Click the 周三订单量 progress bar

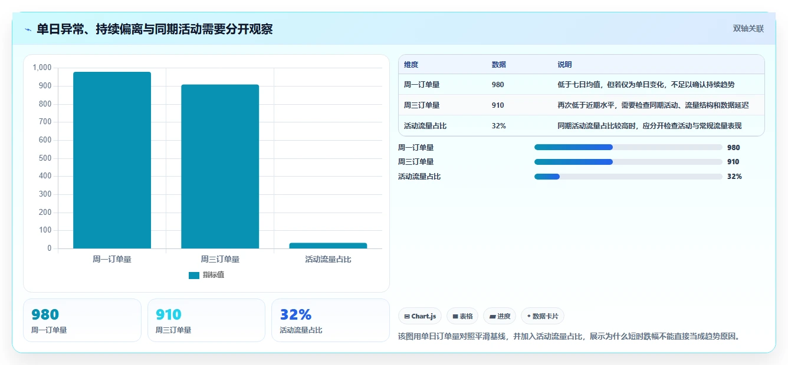[628, 162]
